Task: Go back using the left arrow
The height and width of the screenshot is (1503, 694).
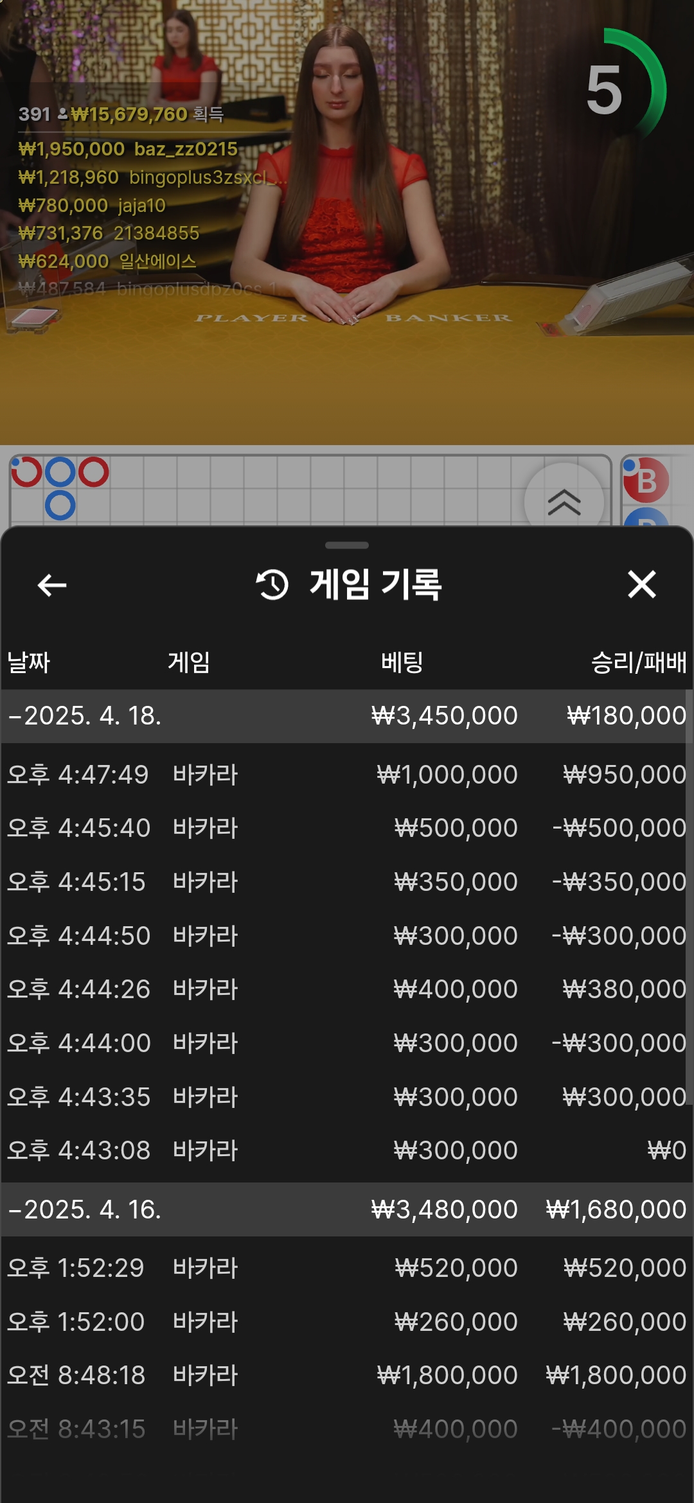Action: click(x=52, y=585)
